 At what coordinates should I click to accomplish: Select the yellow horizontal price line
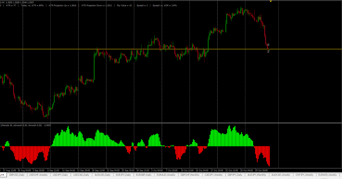(x=171, y=49)
